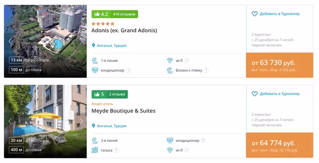Click 13 км до аэропорта label
Screen dimensions: 319x163
(x=28, y=60)
